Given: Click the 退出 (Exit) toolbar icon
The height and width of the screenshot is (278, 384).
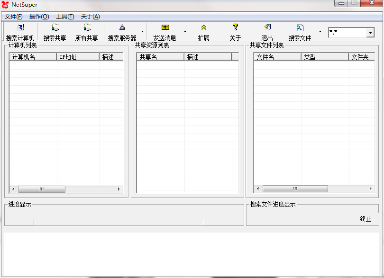Looking at the screenshot, I should coord(267,32).
